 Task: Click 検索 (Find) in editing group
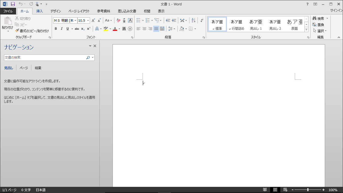pyautogui.click(x=318, y=18)
